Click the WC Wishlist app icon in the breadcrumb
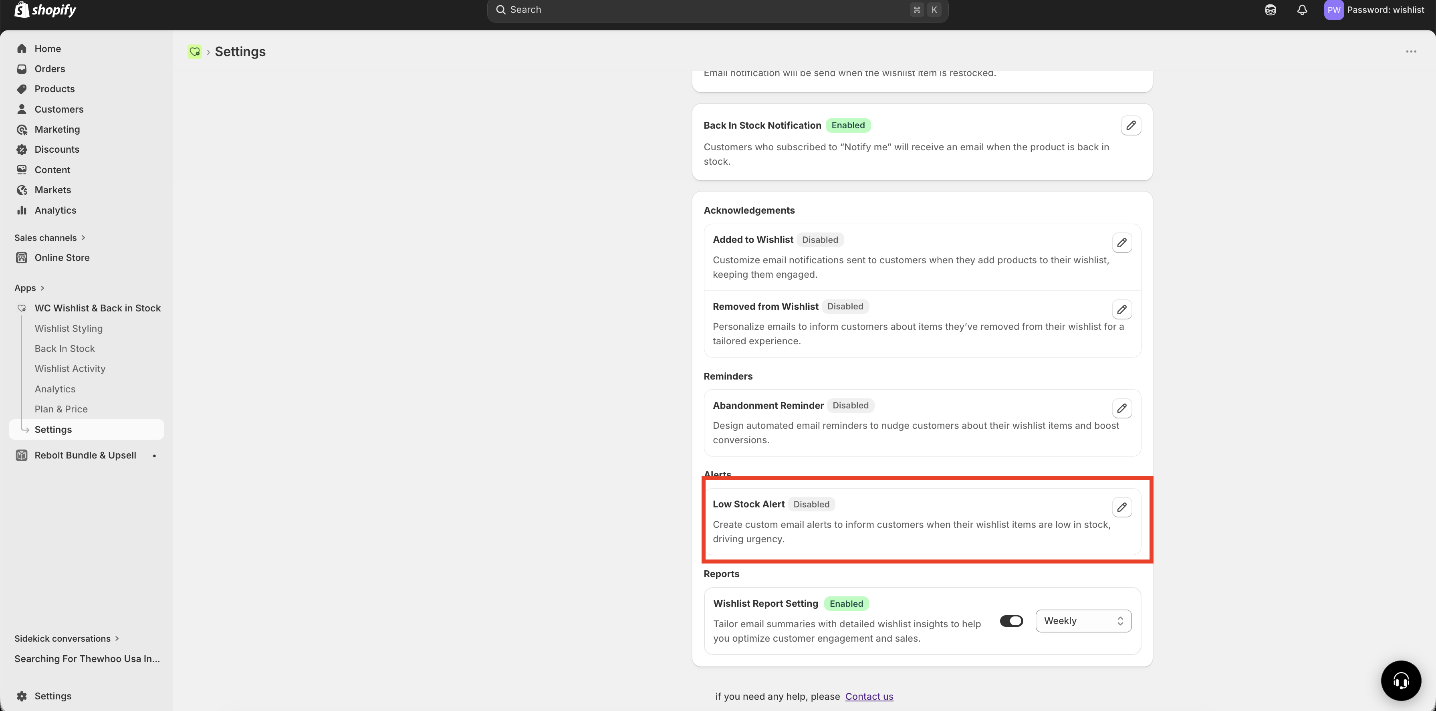The image size is (1436, 711). pos(195,52)
